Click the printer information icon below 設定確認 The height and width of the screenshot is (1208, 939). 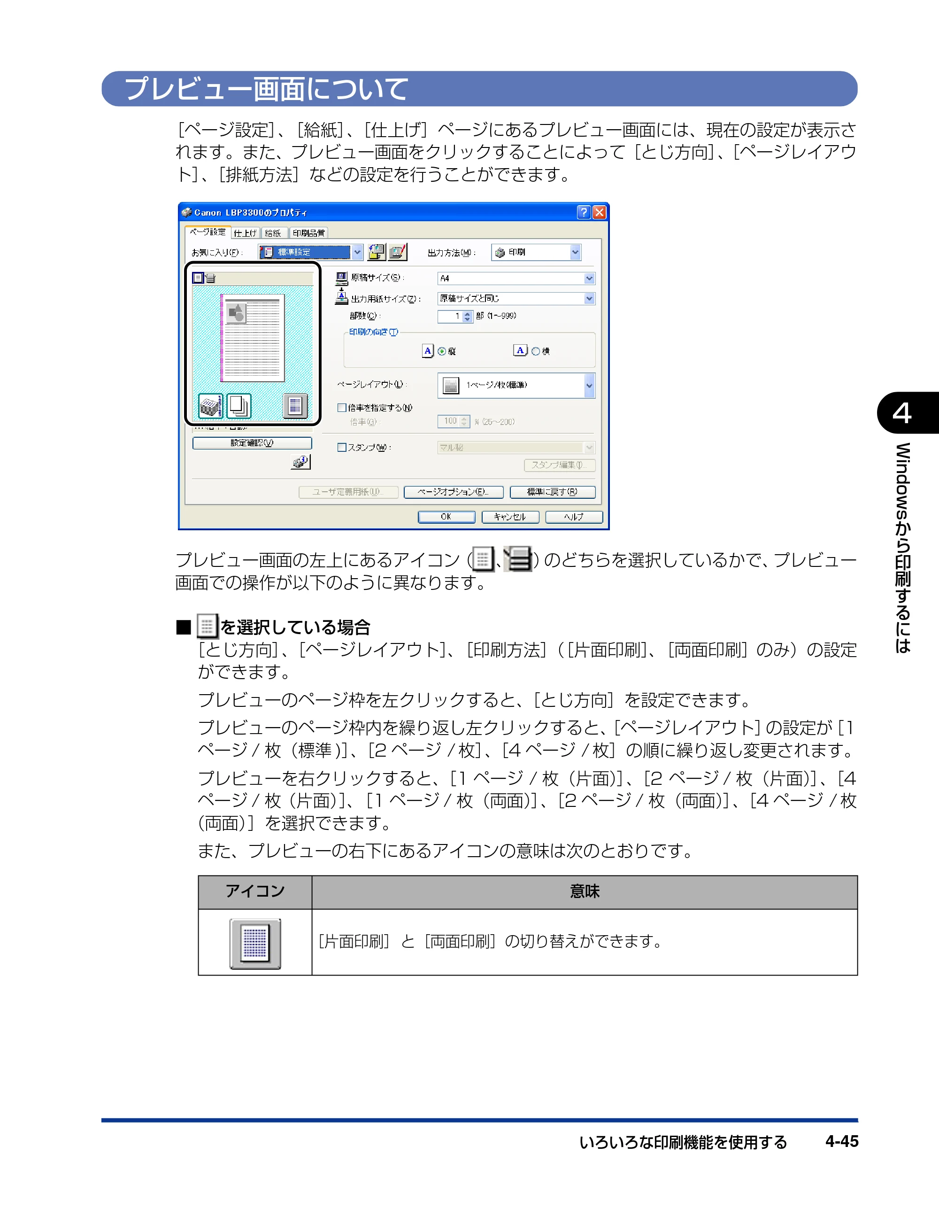click(301, 461)
